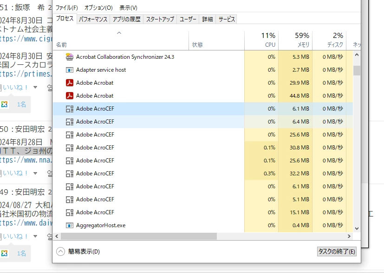Switch to the 詳細 tab
This screenshot has width=384, height=273.
207,19
